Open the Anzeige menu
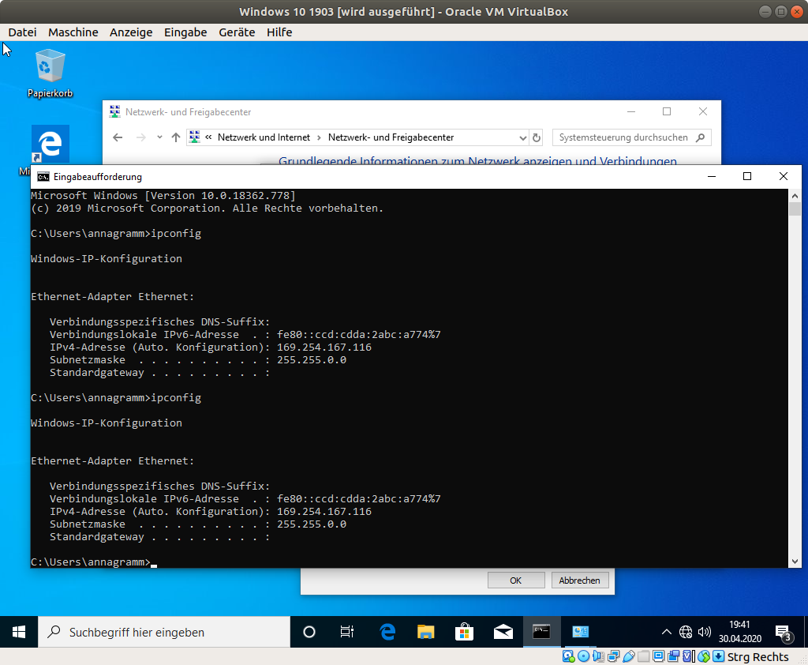Viewport: 808px width, 665px height. [x=131, y=32]
